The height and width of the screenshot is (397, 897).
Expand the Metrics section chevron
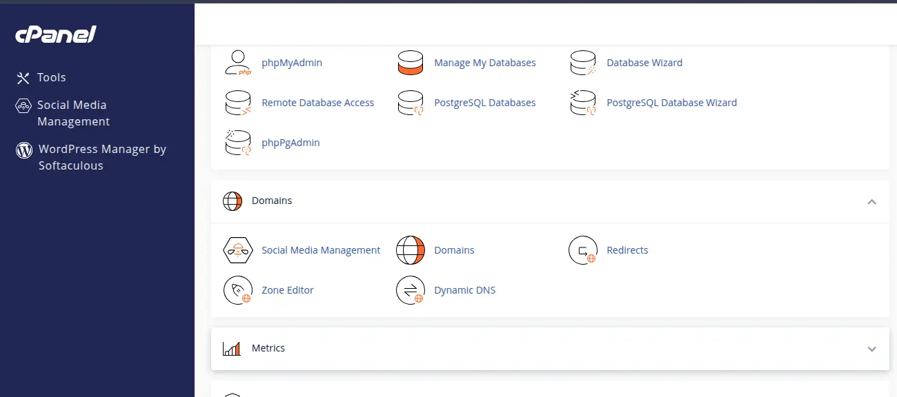tap(871, 349)
